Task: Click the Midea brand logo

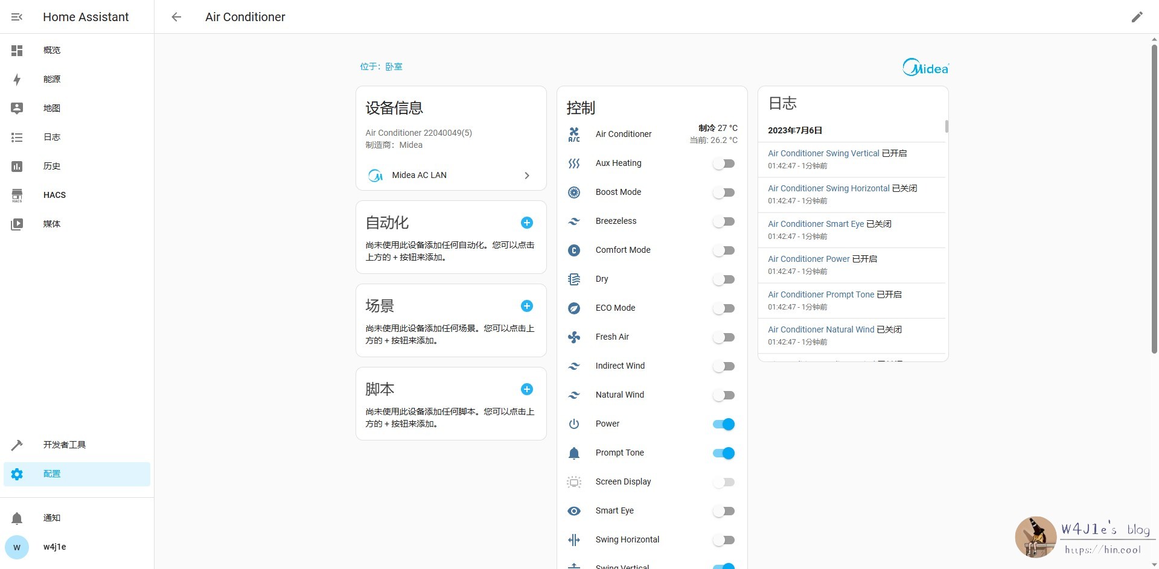Action: (925, 68)
